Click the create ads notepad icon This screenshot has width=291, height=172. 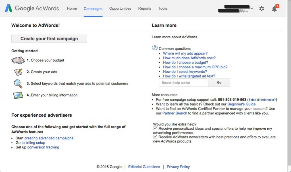click(x=18, y=72)
